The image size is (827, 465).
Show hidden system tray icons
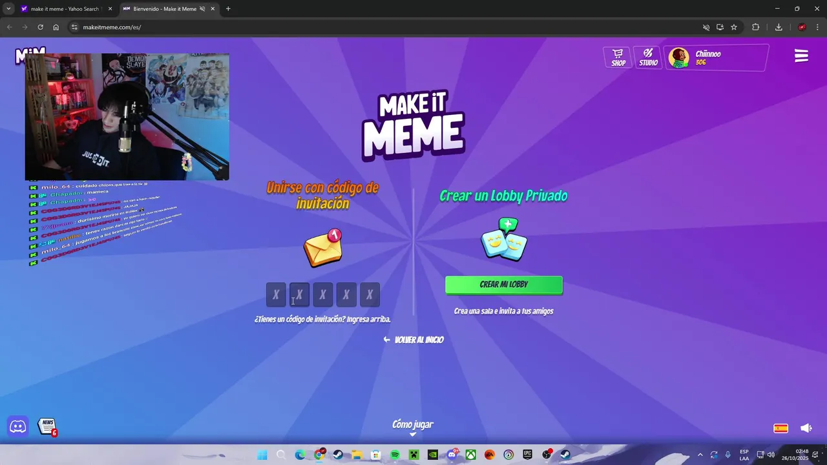pyautogui.click(x=700, y=455)
